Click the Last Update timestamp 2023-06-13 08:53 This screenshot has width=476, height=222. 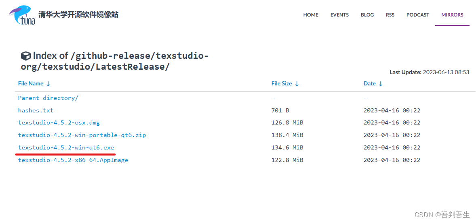click(x=446, y=73)
